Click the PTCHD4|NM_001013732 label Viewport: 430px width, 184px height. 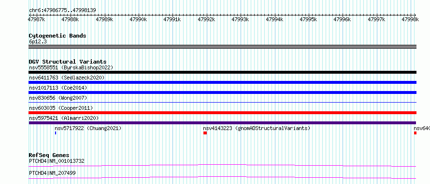(x=57, y=161)
